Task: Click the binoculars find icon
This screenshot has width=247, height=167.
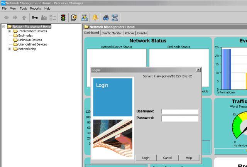Action: point(105,17)
